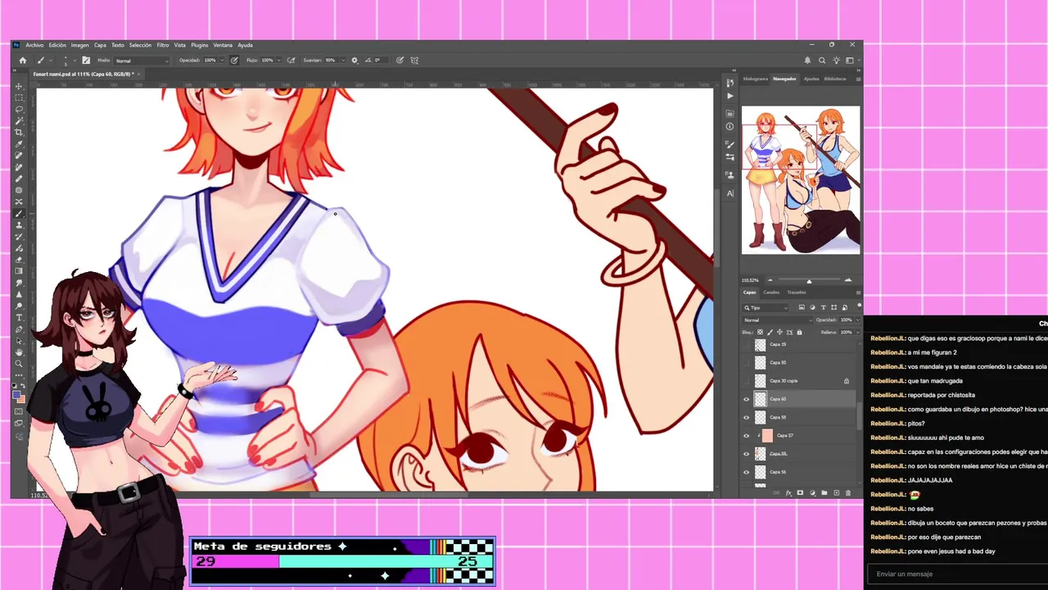The image size is (1048, 590).
Task: Create new adjustment layer icon
Action: tap(812, 492)
